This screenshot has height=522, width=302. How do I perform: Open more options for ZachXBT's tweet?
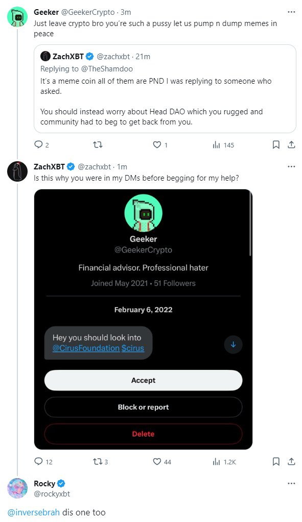291,166
